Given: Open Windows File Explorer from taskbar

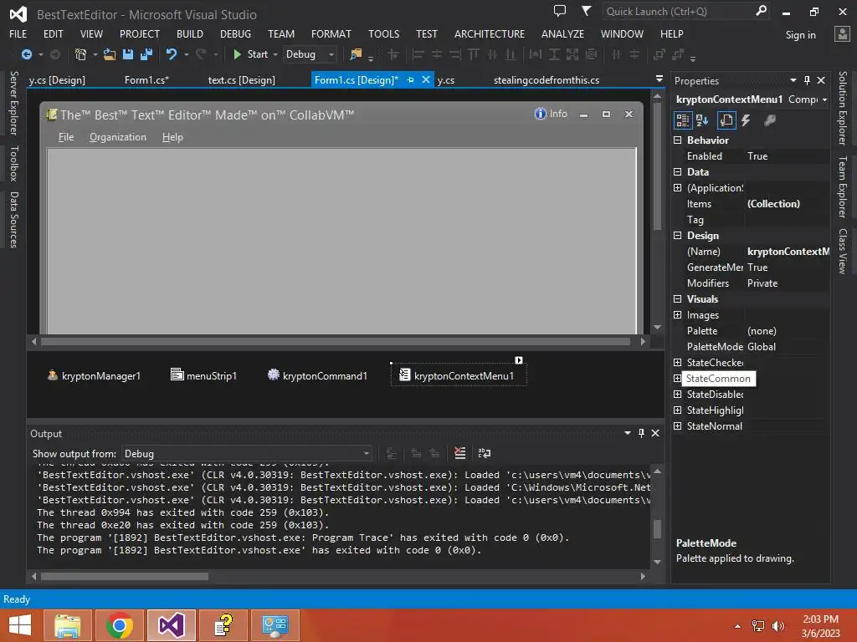Looking at the screenshot, I should tap(67, 625).
